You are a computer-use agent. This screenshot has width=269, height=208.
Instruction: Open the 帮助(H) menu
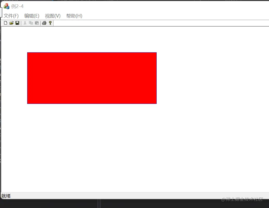pos(74,16)
